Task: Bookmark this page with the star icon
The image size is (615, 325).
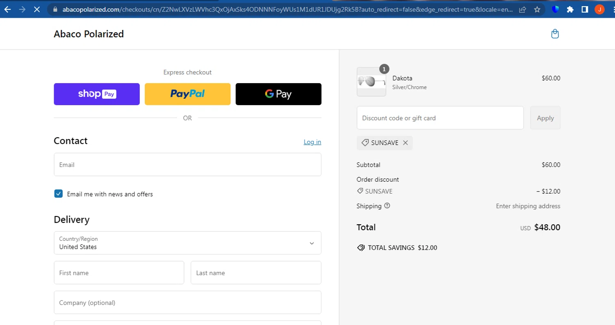Action: coord(537,9)
